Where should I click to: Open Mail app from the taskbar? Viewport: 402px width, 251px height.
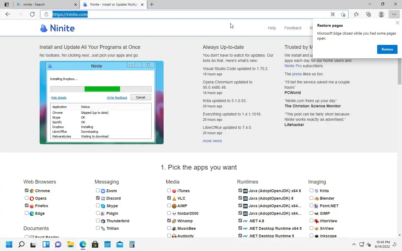(120, 245)
